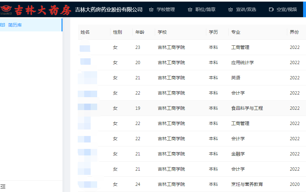Click the 吉林大药房药业股份有限公司 company name
Screen dimensions: 306x192
(108, 10)
